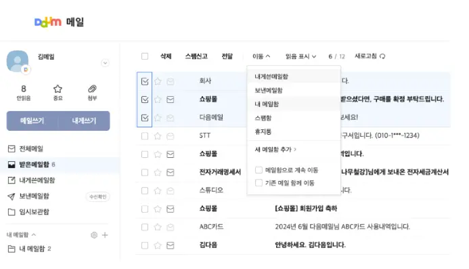Check the ABC카드 mail checkbox
Screen dimensions: 469x269
[x=145, y=228]
